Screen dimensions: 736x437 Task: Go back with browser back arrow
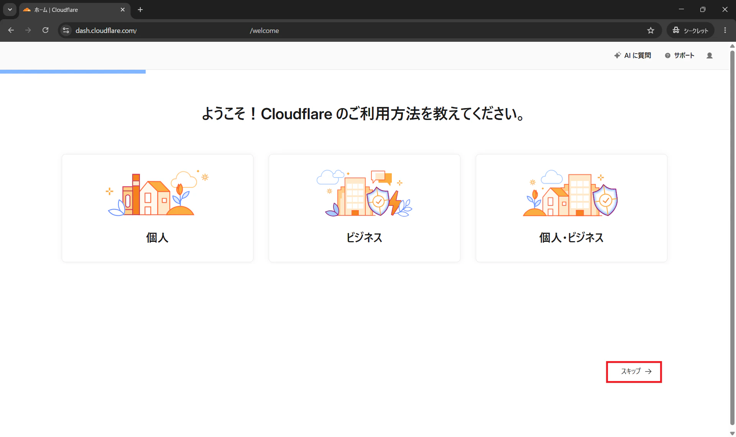coord(11,30)
